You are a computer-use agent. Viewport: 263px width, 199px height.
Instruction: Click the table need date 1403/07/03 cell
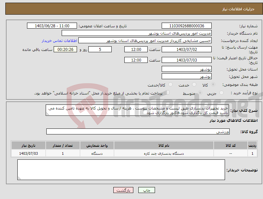pyautogui.click(x=29, y=153)
